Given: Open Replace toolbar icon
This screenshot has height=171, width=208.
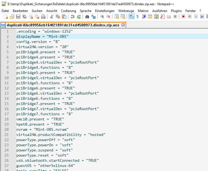Looking at the screenshot, I should (x=93, y=17).
